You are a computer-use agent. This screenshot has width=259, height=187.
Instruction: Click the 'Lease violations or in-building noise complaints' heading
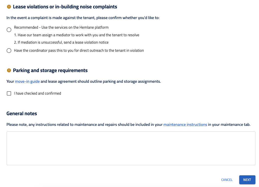[65, 7]
